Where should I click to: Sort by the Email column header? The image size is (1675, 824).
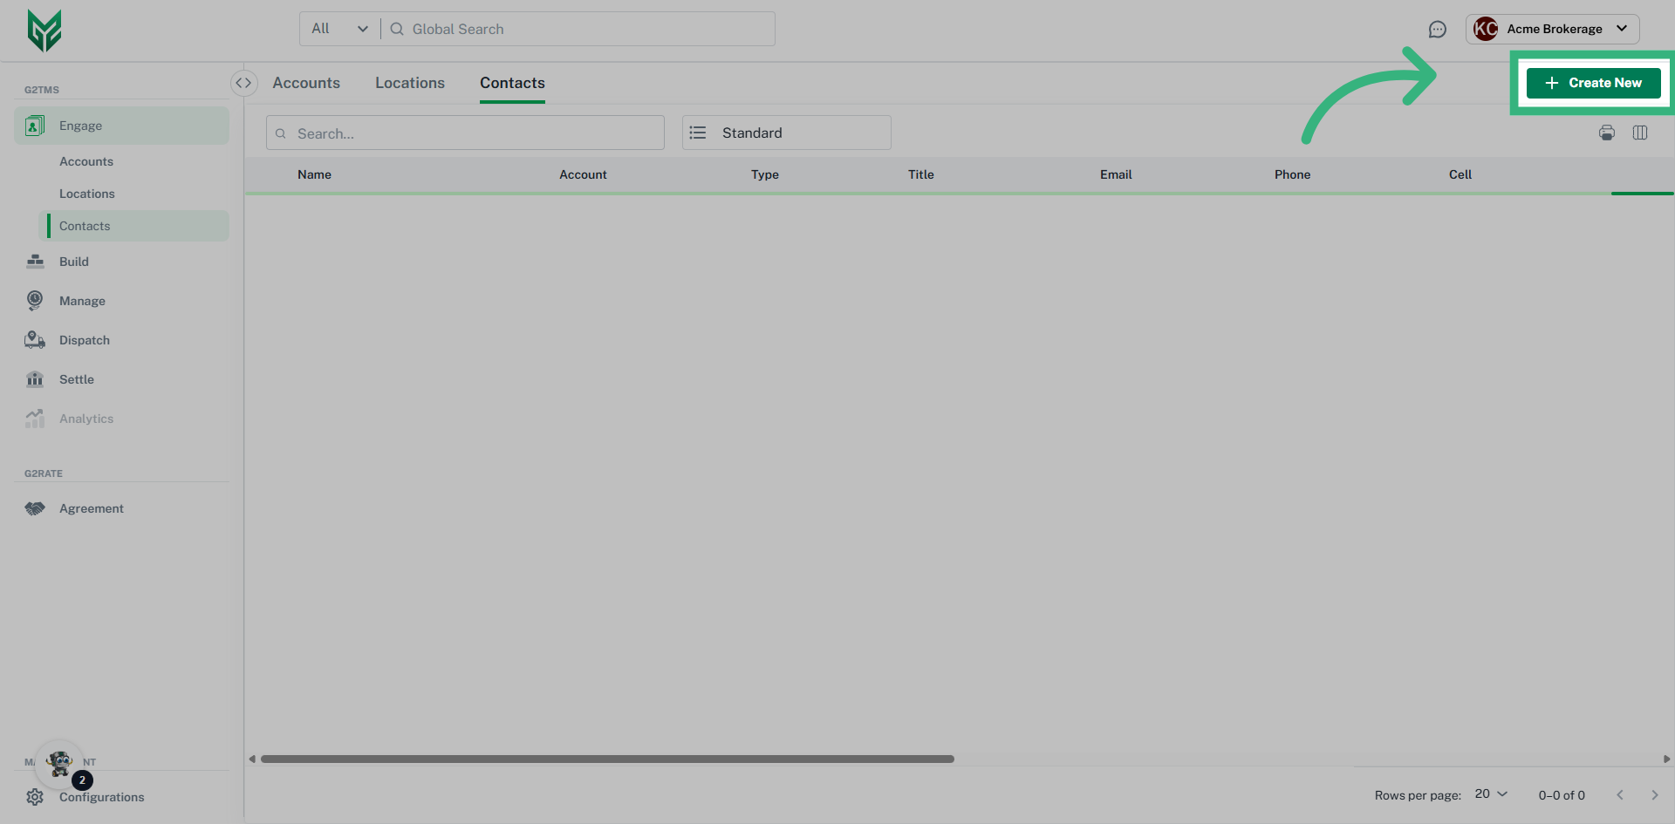[x=1116, y=174]
